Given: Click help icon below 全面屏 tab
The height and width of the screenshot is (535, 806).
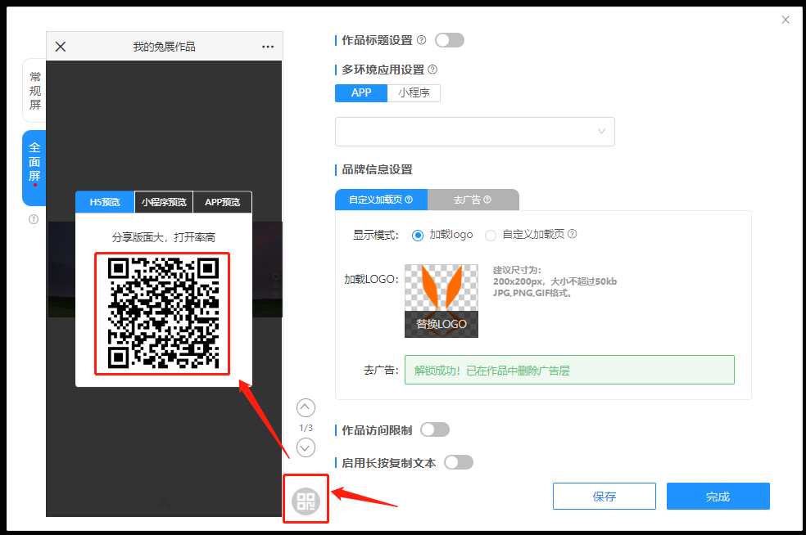Looking at the screenshot, I should click(x=34, y=219).
